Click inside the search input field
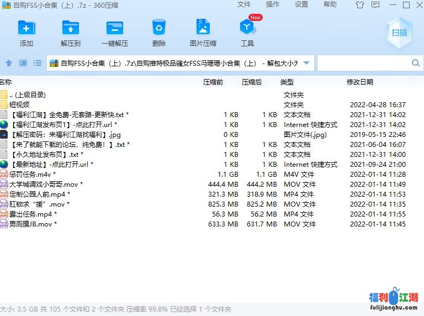 tap(362, 63)
